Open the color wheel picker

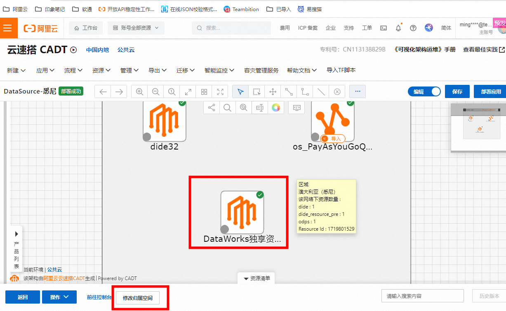tap(275, 108)
